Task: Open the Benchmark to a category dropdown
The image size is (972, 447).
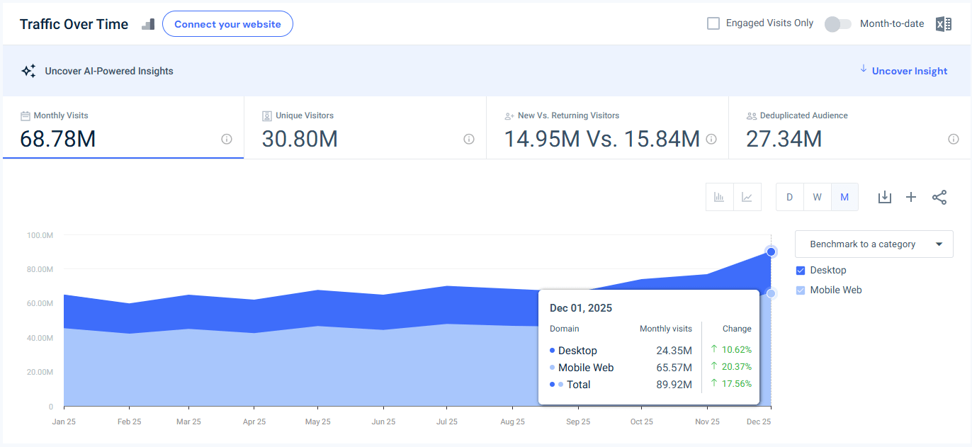Action: 874,244
